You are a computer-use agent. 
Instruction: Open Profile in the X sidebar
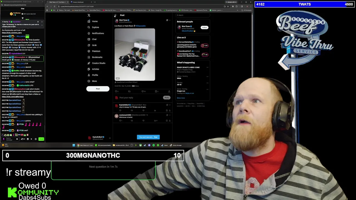coord(93,75)
